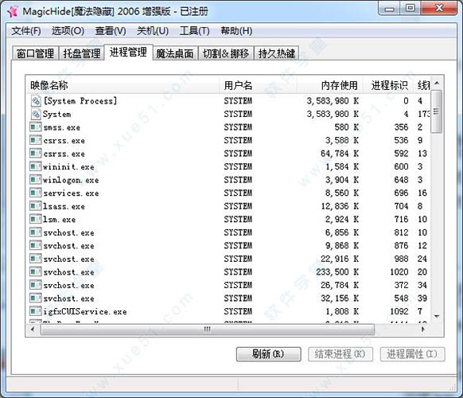The image size is (463, 398).
Task: Select the igfxCUIService.exe process icon
Action: [x=36, y=311]
